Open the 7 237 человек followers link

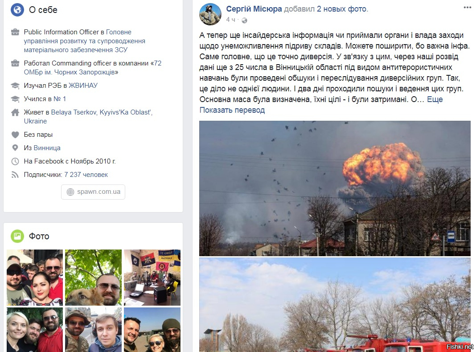(x=86, y=175)
